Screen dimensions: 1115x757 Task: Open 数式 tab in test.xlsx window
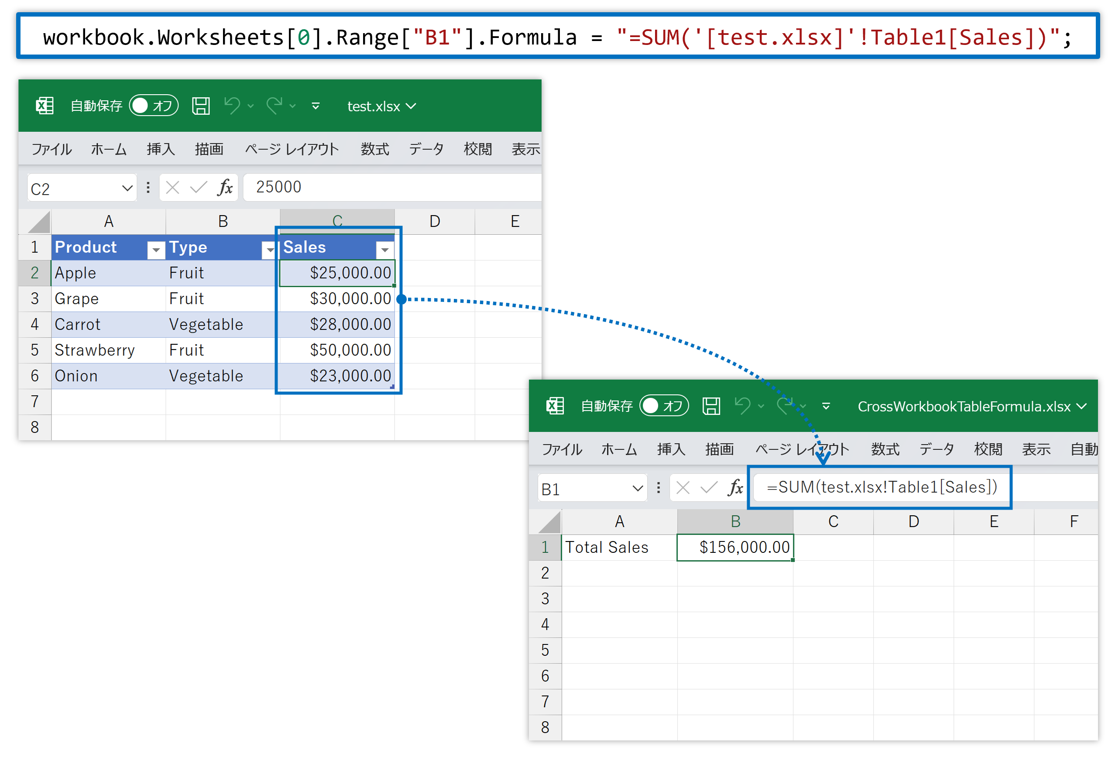click(375, 149)
